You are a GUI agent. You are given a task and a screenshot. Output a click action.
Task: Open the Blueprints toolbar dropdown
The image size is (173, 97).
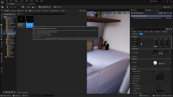point(29,7)
